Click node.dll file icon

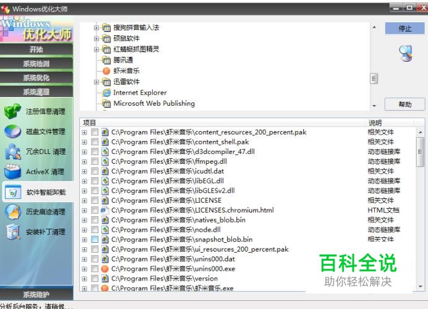105,230
